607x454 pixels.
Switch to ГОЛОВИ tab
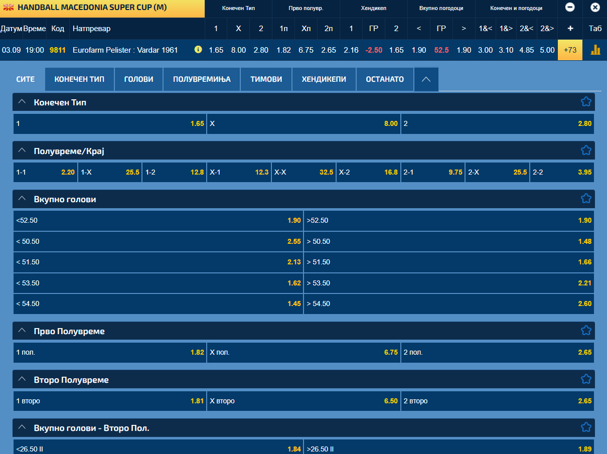[138, 79]
